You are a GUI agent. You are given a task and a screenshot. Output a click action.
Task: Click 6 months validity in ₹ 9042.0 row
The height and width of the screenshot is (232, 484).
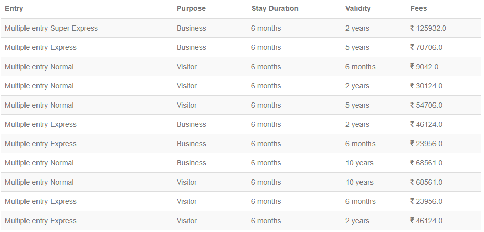click(360, 67)
